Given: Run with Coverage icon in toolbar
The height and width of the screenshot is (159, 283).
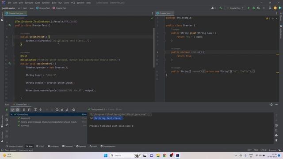Looking at the screenshot, I should click(x=258, y=8).
